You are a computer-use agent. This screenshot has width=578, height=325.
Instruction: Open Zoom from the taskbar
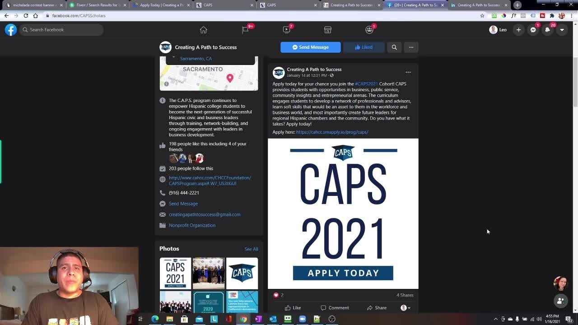[303, 319]
